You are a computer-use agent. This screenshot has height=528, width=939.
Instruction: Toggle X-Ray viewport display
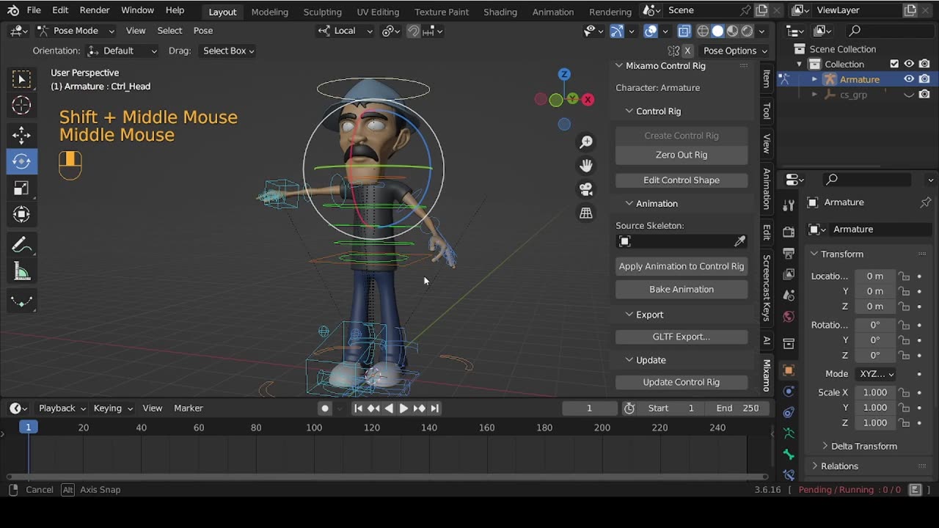pos(684,31)
